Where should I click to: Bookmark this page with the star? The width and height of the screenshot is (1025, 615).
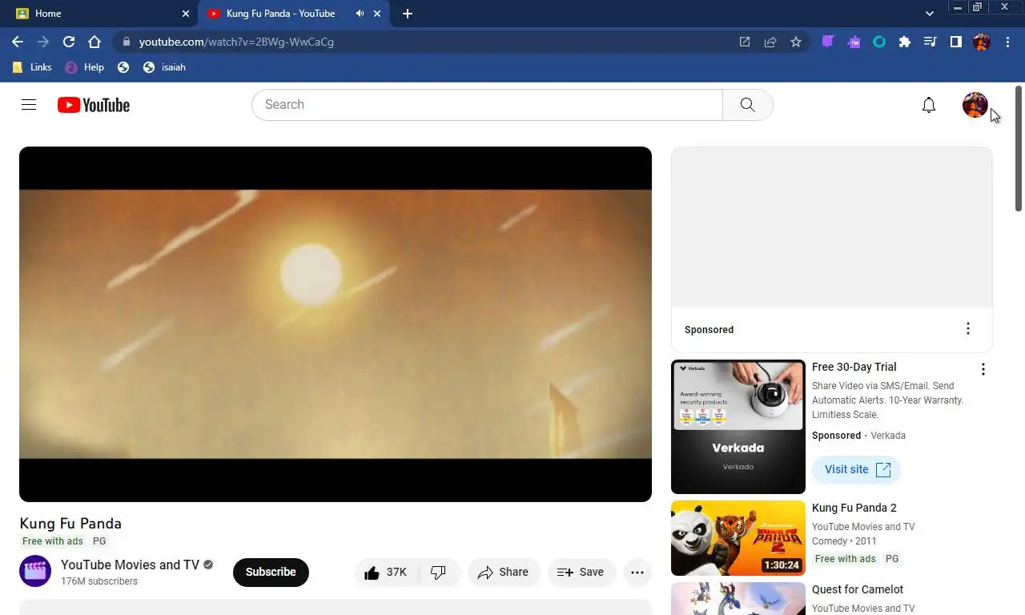[x=796, y=42]
